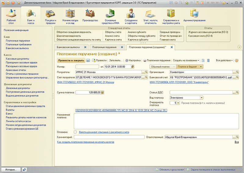Open Ставка рефинансирования ЦБ in sidebar
The image size is (244, 173).
pos(22,129)
